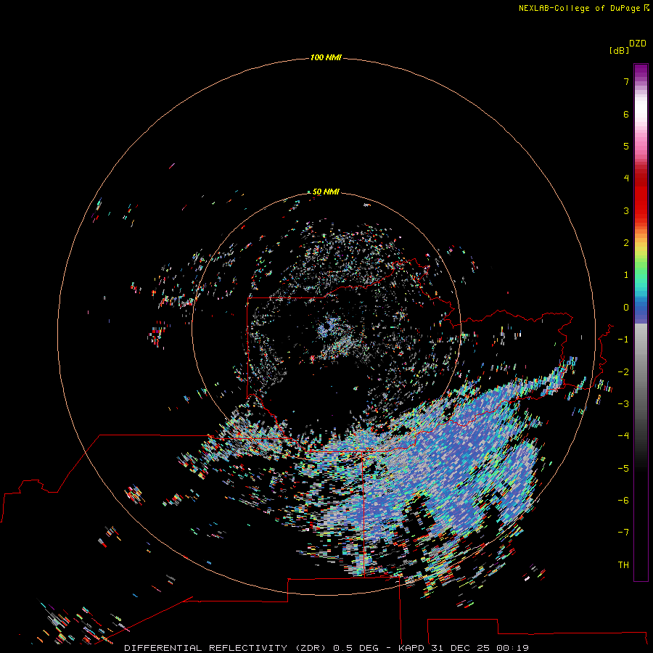The image size is (653, 653).
Task: Select the 4 value on the scale
Action: [626, 178]
